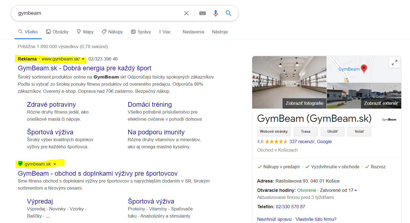Open the on-screen keyboard icon
Viewport: 410px width, 223px height.
pos(202,13)
